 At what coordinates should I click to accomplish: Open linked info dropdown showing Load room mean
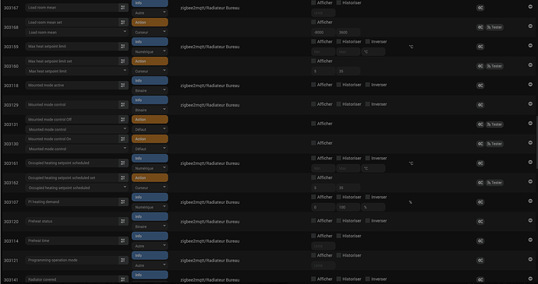(x=77, y=32)
